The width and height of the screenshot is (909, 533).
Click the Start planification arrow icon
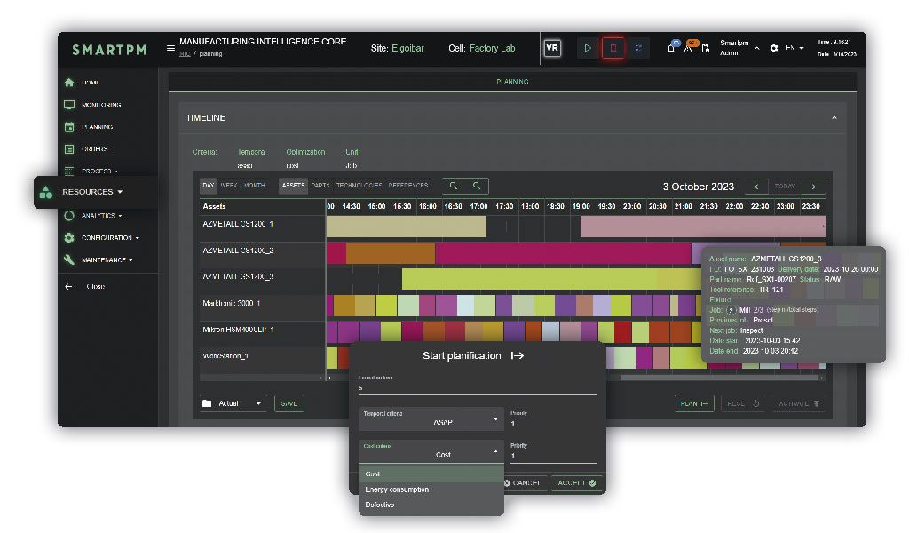(x=518, y=355)
